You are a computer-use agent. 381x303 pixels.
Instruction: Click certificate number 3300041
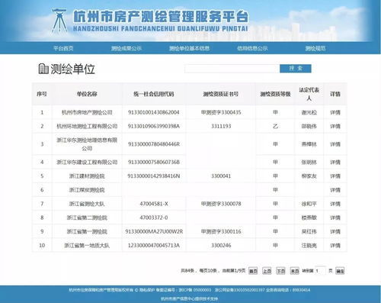(x=221, y=176)
